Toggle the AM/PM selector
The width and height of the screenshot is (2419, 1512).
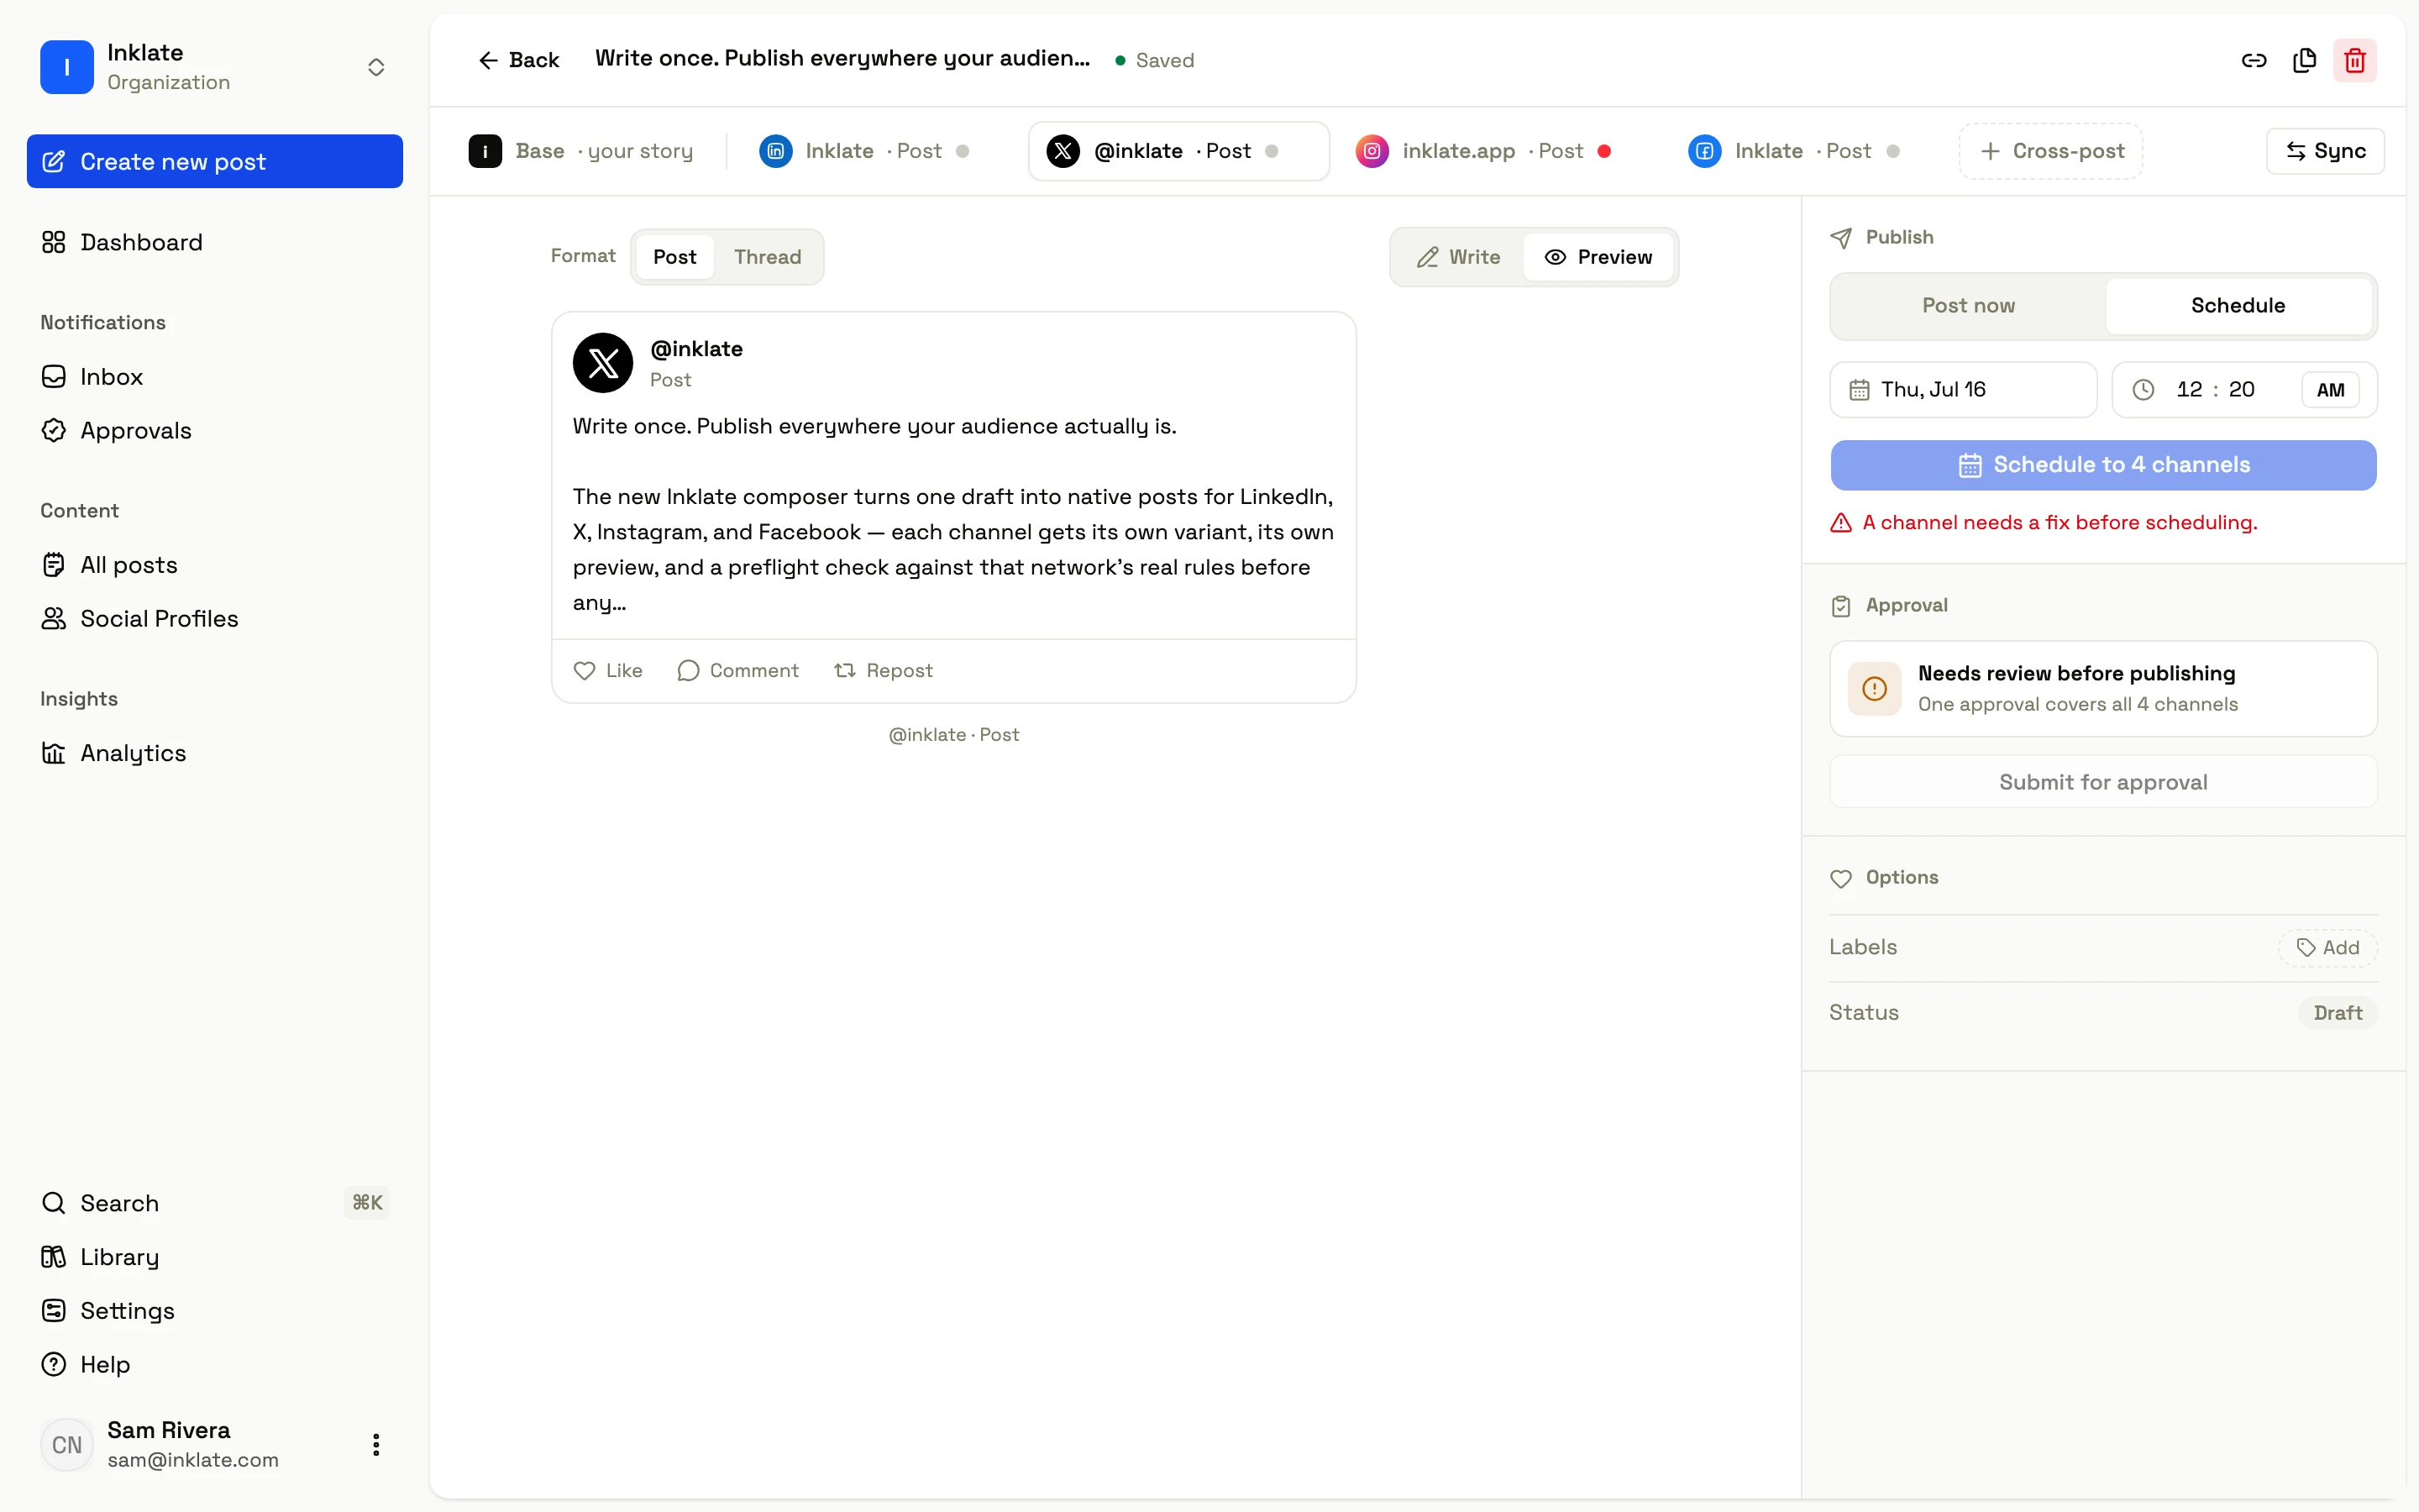pos(2330,390)
